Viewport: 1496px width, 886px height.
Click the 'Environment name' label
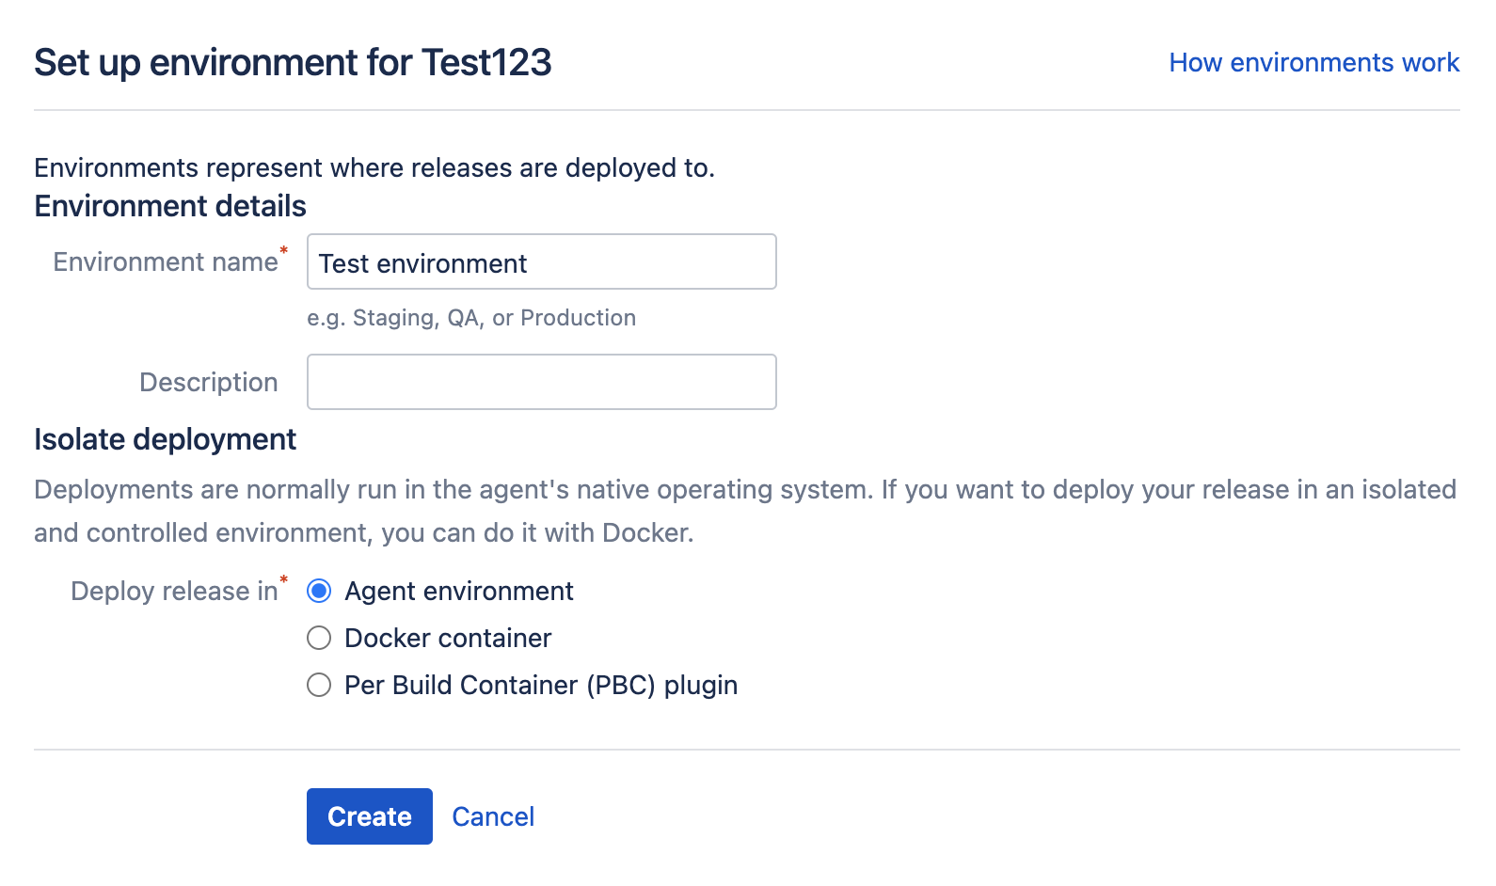point(166,261)
